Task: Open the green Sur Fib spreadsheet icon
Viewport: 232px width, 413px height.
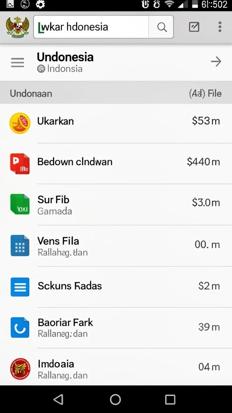Action: [20, 204]
